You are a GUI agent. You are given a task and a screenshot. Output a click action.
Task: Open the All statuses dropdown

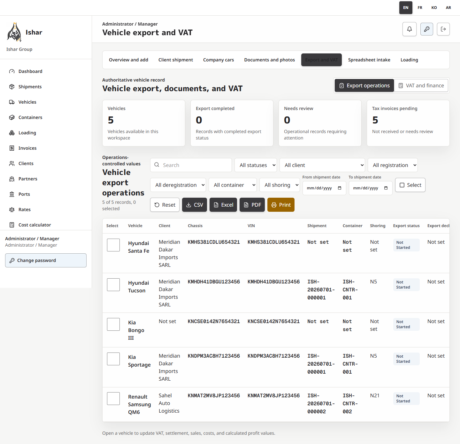256,165
